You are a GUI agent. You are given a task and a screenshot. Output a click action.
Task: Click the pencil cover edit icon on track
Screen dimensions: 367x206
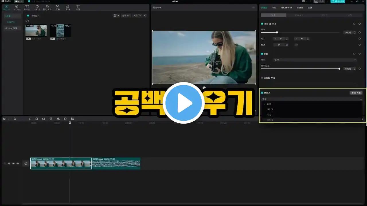(x=26, y=164)
